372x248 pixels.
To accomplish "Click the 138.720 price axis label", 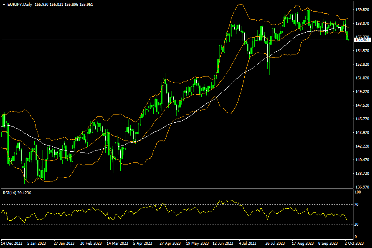I will 362,174.
